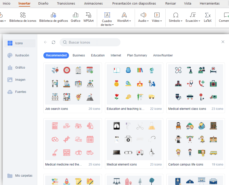Image resolution: width=229 pixels, height=185 pixels.
Task: Open Medical element class icons title
Action: [x=187, y=109]
